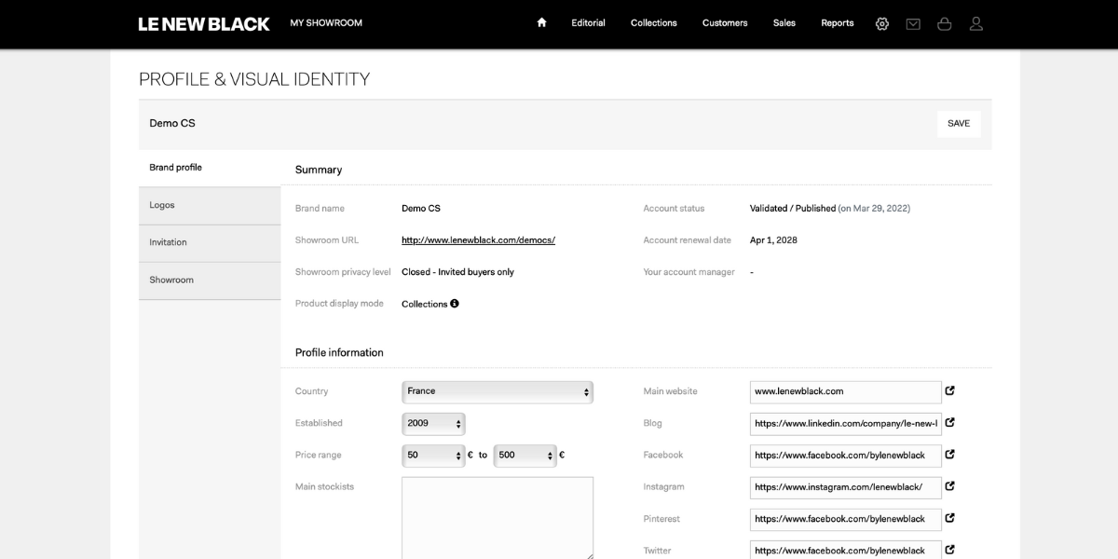1118x559 pixels.
Task: Open Main website link in new tab icon
Action: click(949, 391)
